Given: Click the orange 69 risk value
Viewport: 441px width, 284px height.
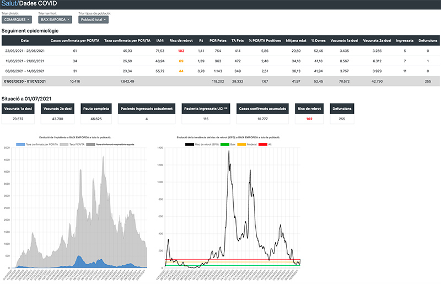Looking at the screenshot, I should (181, 61).
